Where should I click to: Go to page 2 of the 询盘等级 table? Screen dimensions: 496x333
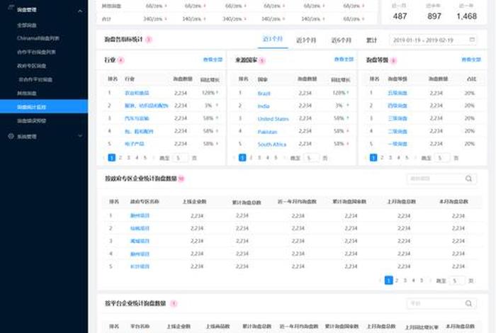(x=382, y=157)
